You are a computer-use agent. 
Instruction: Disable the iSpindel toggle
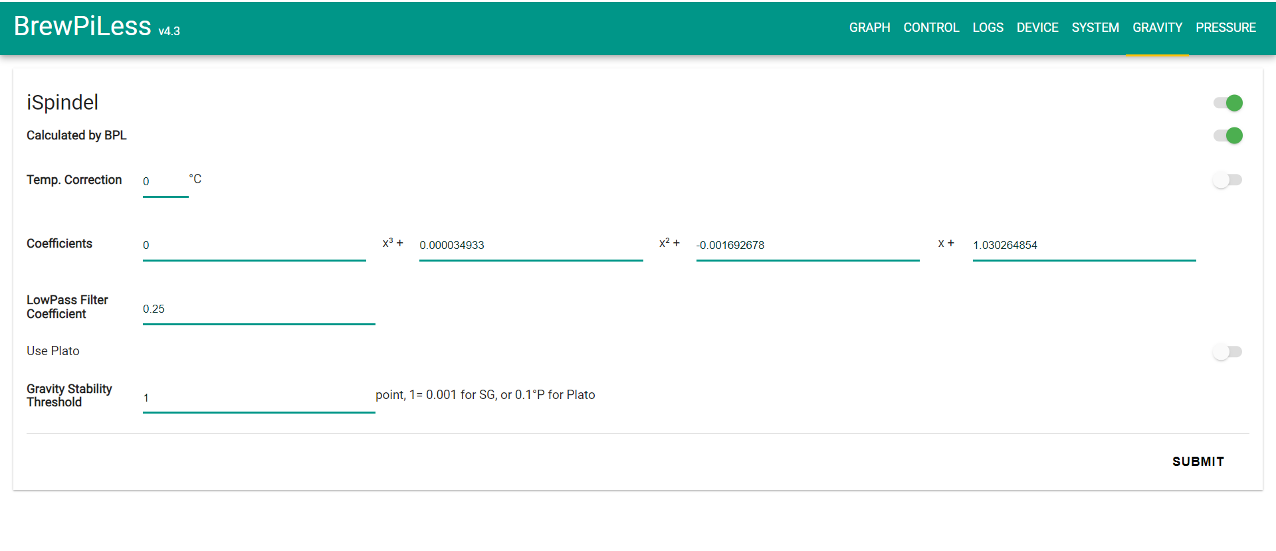coord(1227,103)
